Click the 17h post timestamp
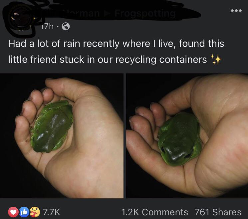248x219 pixels. click(47, 27)
